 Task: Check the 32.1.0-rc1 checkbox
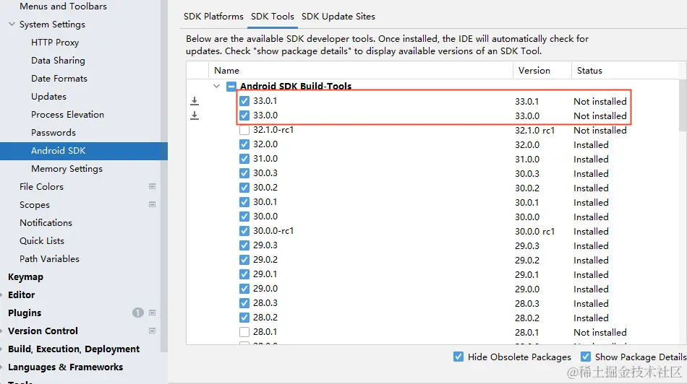pos(244,130)
